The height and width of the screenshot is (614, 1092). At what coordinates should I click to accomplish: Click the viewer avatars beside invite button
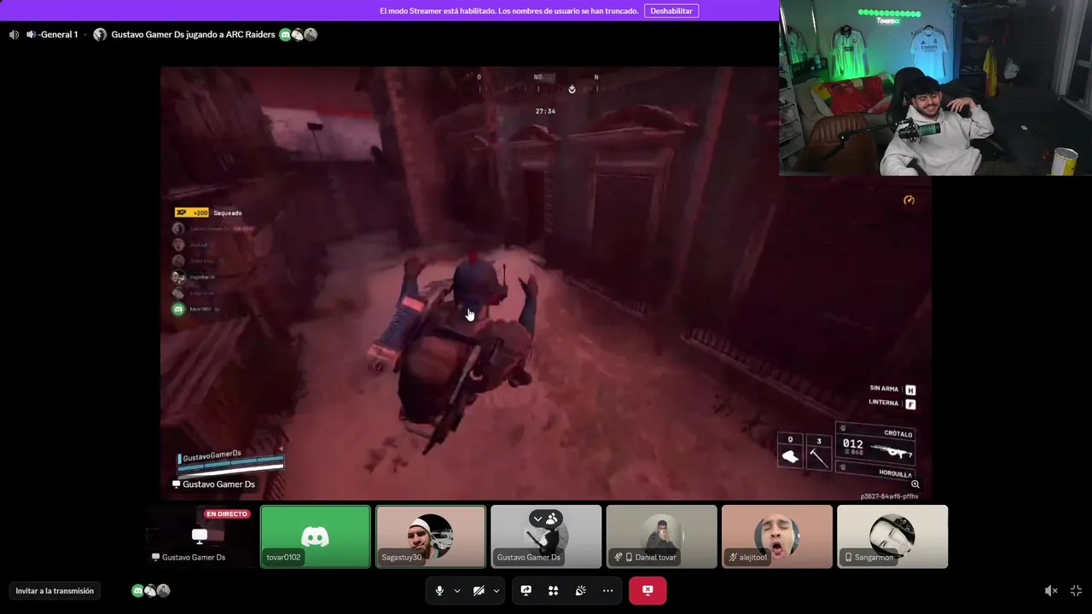(x=150, y=590)
